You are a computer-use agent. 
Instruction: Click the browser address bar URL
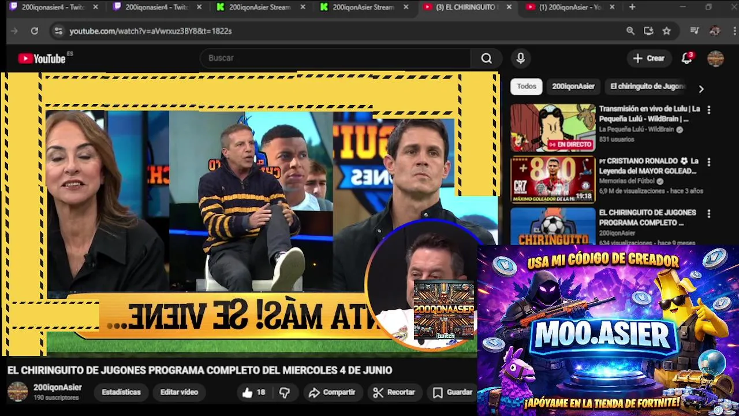point(151,31)
